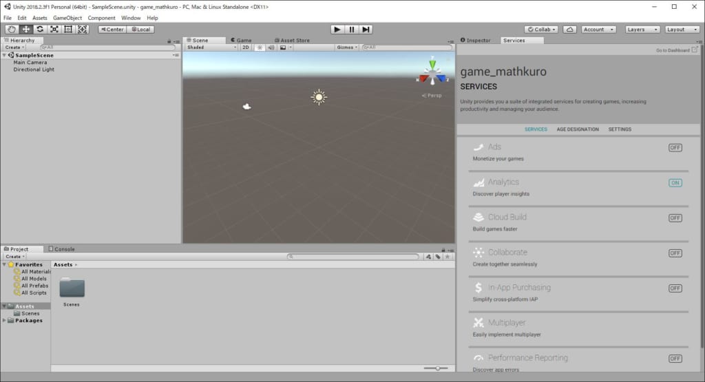
Task: Toggle the Ads service OFF switch
Action: point(675,147)
